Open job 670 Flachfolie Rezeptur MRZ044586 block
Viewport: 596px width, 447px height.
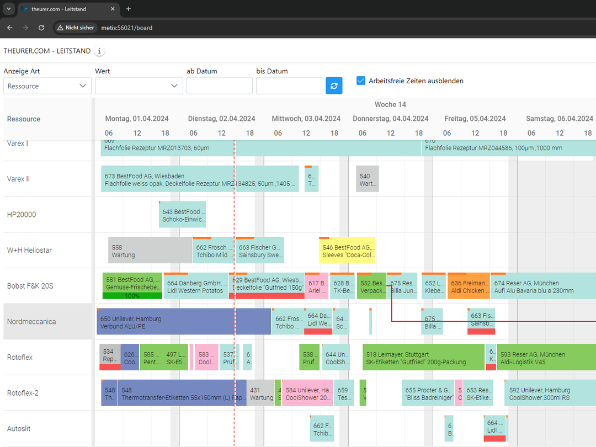point(509,148)
